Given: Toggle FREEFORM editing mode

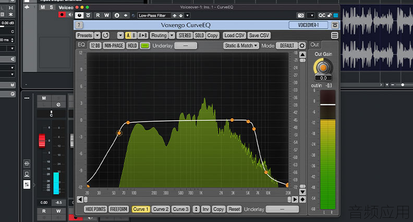Looking at the screenshot, I should [x=118, y=209].
